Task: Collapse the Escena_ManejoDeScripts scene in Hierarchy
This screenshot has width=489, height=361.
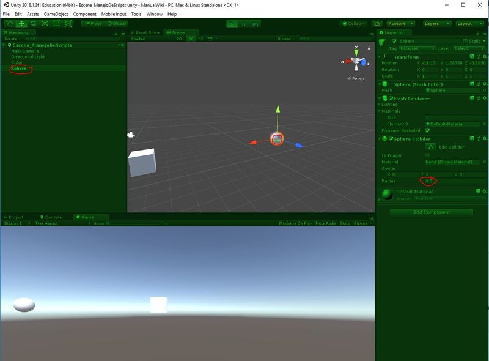Action: [4, 45]
